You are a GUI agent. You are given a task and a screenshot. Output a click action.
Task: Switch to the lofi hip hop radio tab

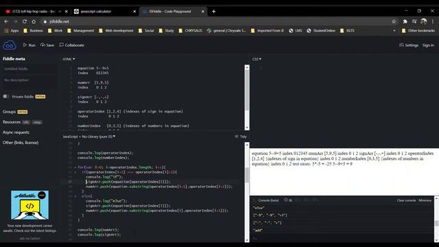coord(34,12)
